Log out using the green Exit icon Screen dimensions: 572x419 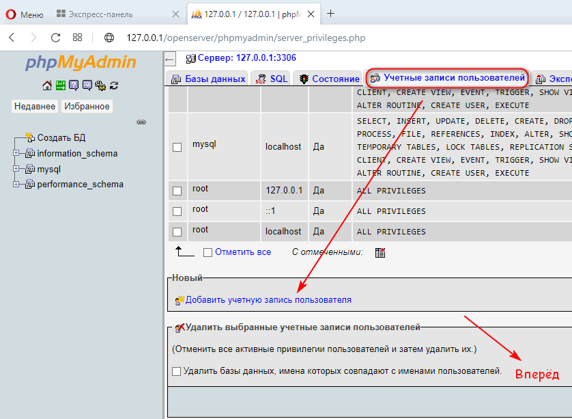pyautogui.click(x=61, y=85)
